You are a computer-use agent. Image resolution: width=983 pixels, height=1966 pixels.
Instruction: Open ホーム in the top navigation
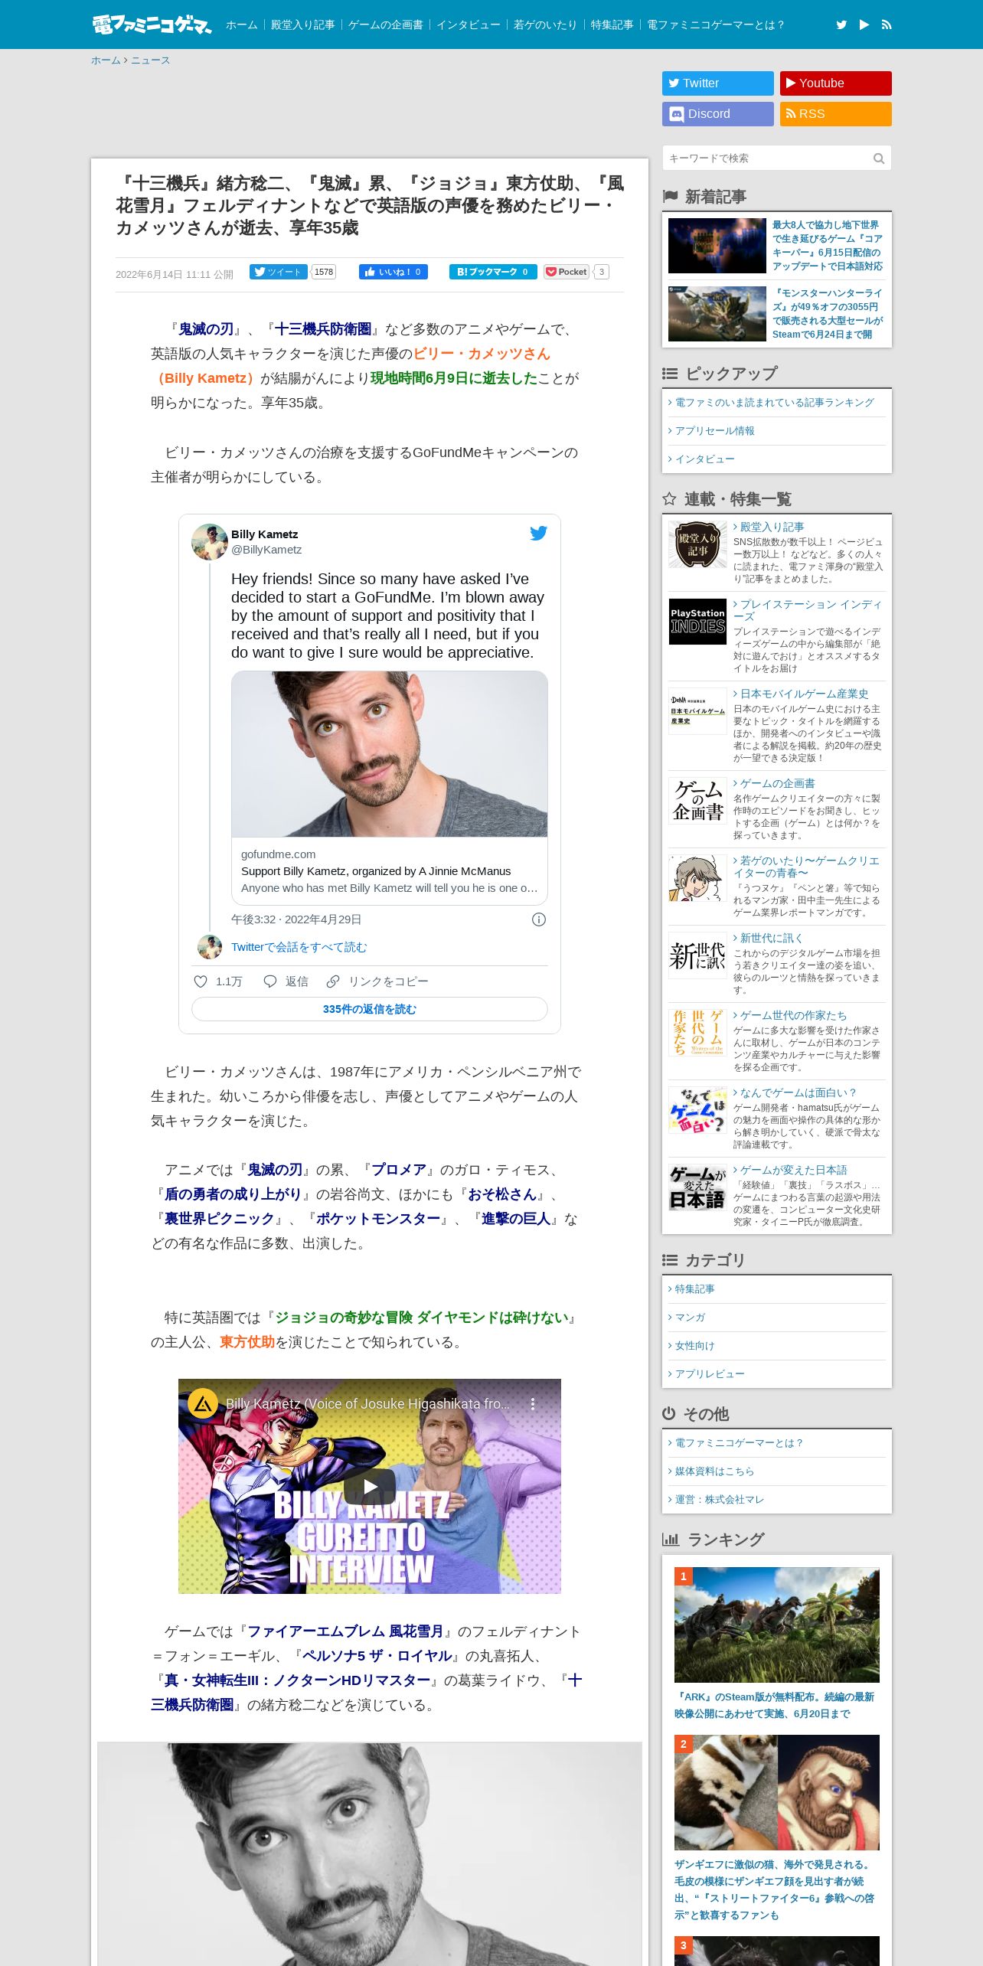242,24
